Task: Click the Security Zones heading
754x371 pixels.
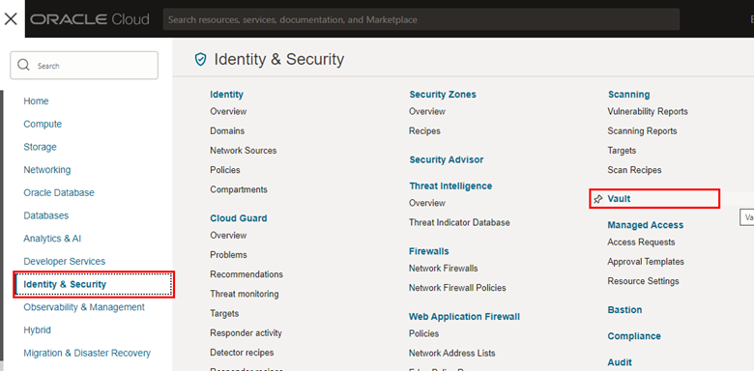Action: tap(443, 94)
